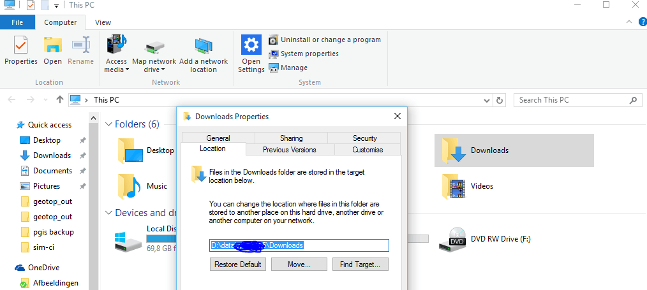Click the Back navigation arrow
The image size is (647, 290).
point(12,99)
